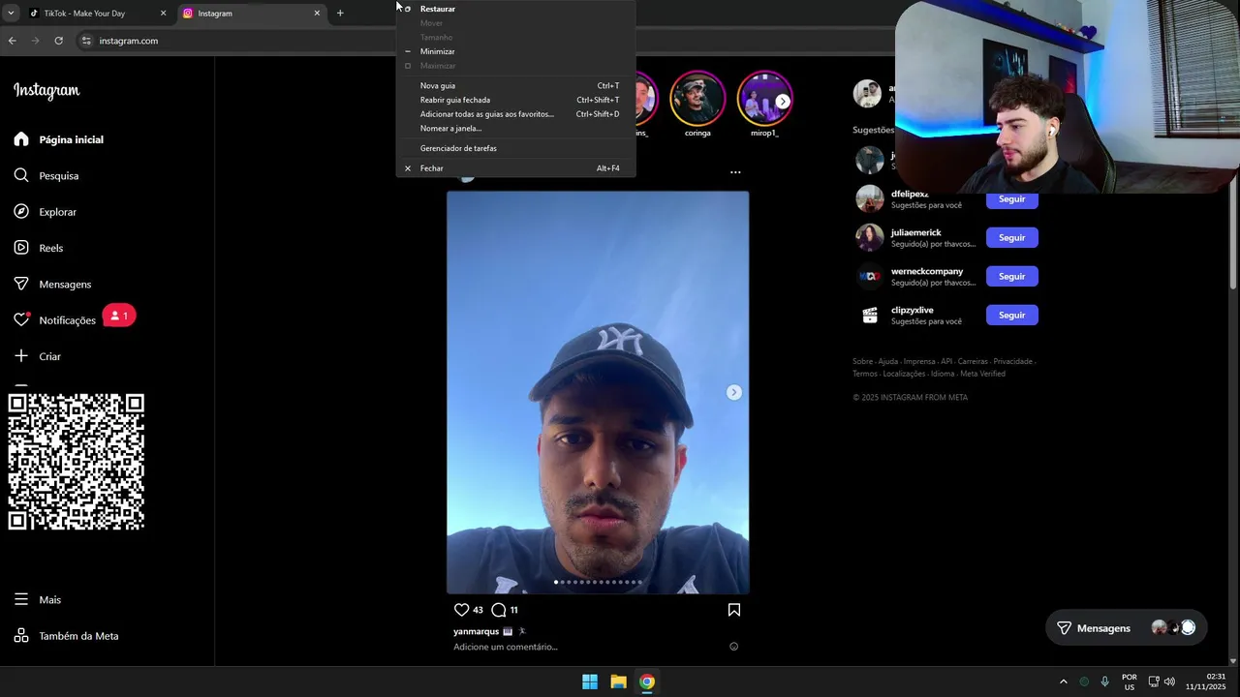Open Página inicial in Instagram sidebar
The height and width of the screenshot is (697, 1240).
pyautogui.click(x=58, y=139)
